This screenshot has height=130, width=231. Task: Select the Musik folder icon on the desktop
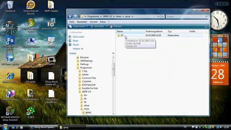(x=31, y=58)
